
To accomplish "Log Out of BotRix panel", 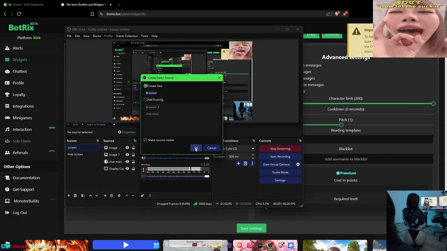I will click(x=20, y=213).
